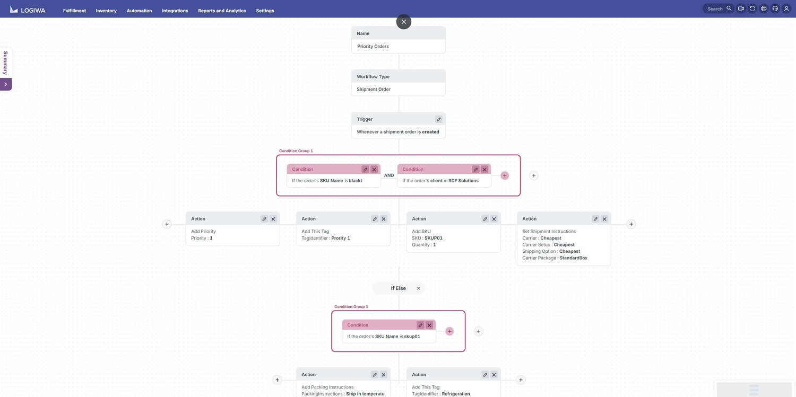796x397 pixels.
Task: Open the Reports and Analytics menu
Action: click(222, 11)
